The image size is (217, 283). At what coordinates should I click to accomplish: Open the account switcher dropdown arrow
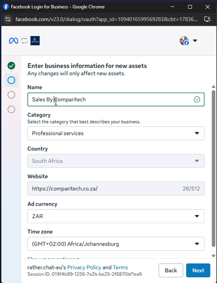pos(195,41)
